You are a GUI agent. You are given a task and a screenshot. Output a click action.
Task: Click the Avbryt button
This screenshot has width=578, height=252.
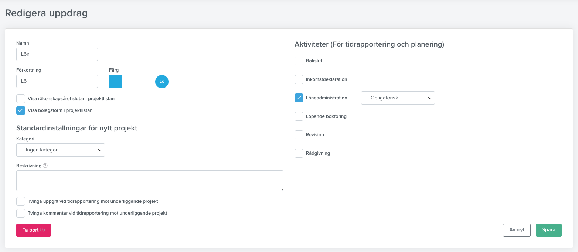(x=517, y=230)
